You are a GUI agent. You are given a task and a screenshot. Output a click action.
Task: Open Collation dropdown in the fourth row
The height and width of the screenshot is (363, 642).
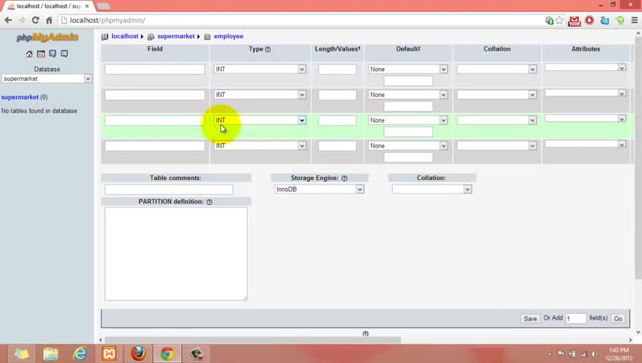point(497,145)
